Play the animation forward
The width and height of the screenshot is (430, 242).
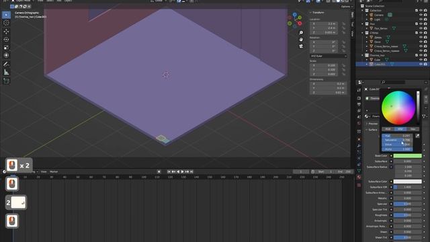pos(183,171)
